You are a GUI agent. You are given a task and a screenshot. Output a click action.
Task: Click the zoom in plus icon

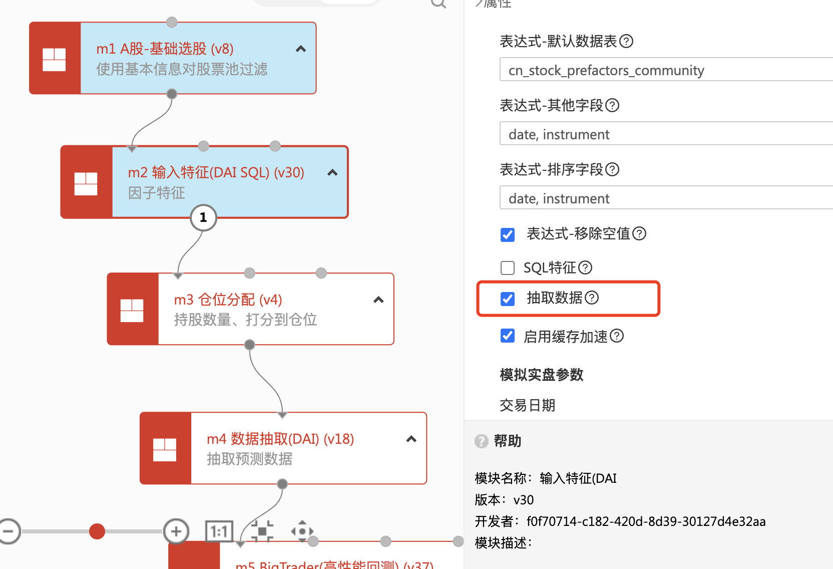pos(176,531)
